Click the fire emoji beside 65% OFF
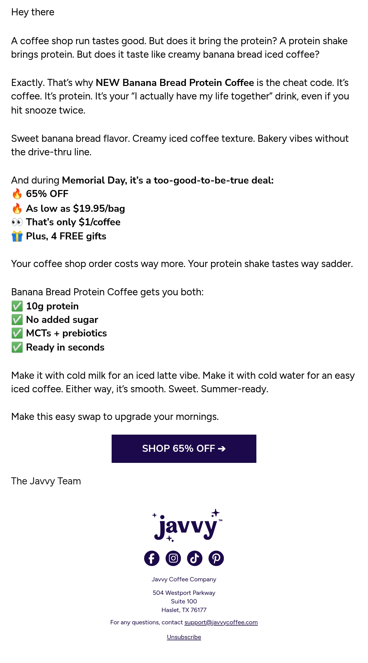 [x=17, y=194]
